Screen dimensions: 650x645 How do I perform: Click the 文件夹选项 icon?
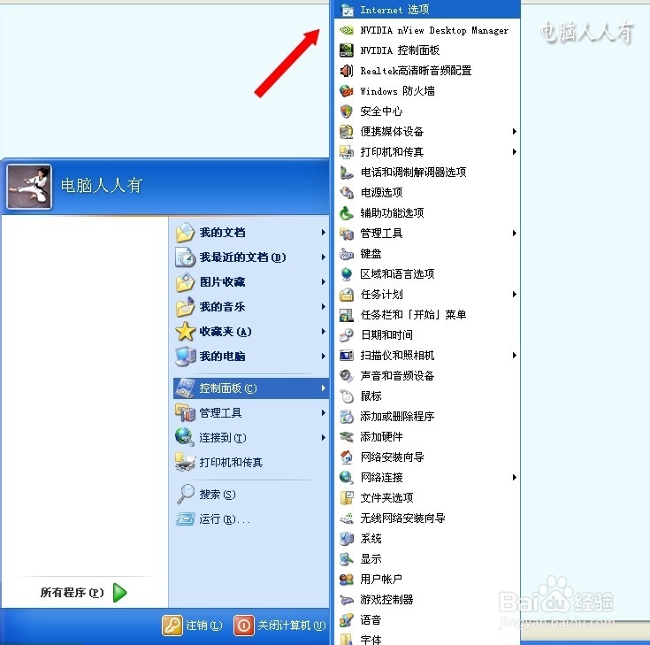[346, 498]
